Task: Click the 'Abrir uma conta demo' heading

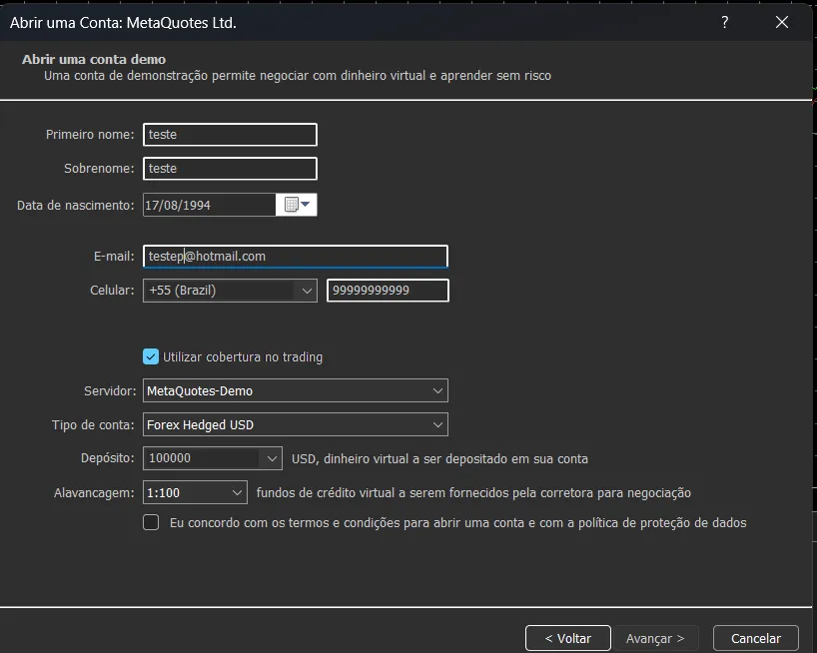Action: (94, 59)
